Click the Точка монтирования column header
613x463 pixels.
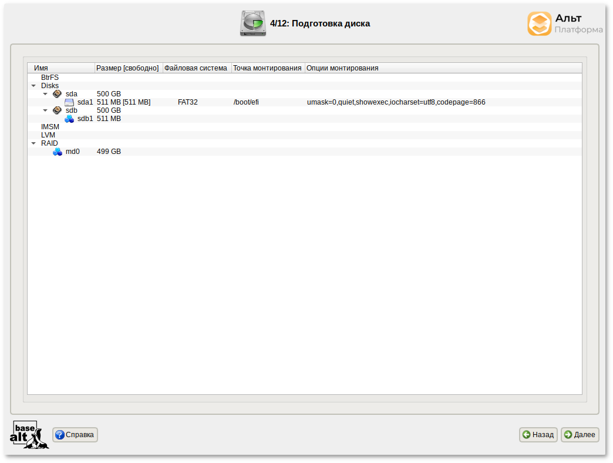click(268, 68)
